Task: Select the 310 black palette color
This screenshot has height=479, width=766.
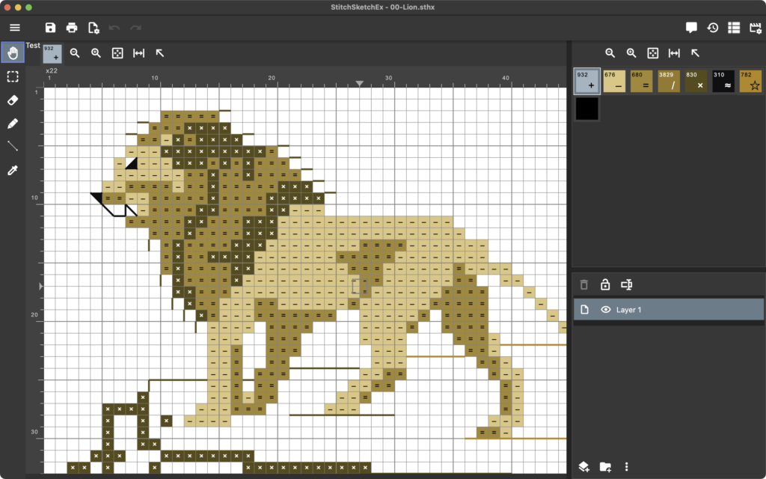Action: pyautogui.click(x=723, y=81)
